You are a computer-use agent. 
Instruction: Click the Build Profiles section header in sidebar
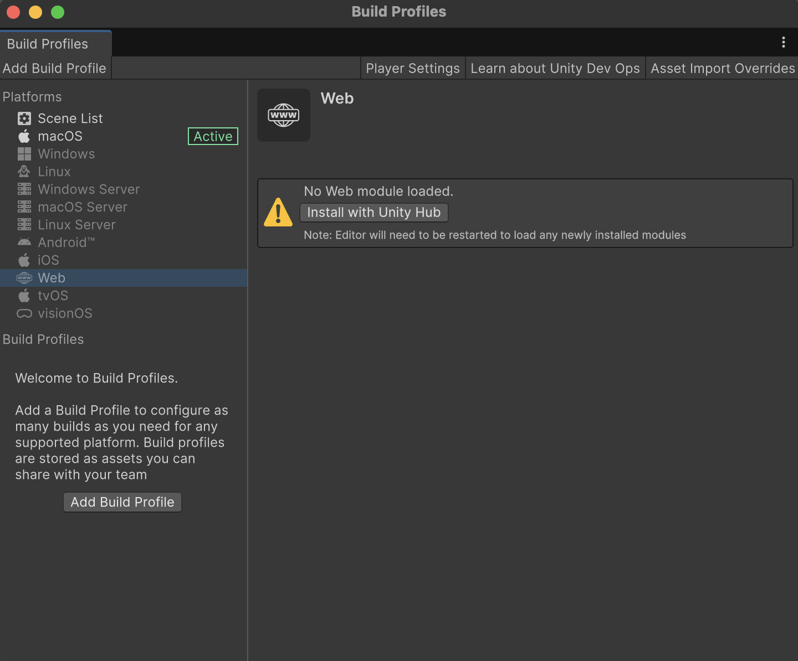pos(43,339)
